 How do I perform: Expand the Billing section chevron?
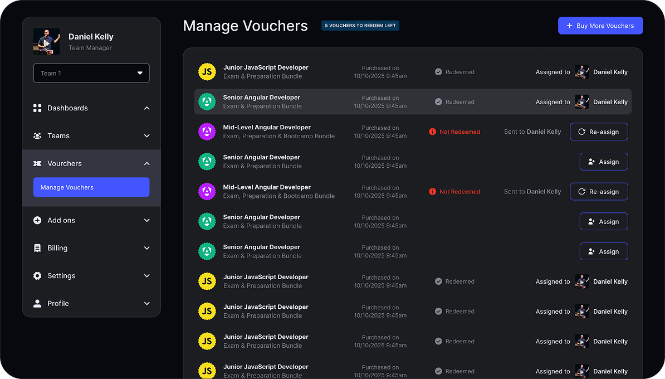pyautogui.click(x=146, y=248)
